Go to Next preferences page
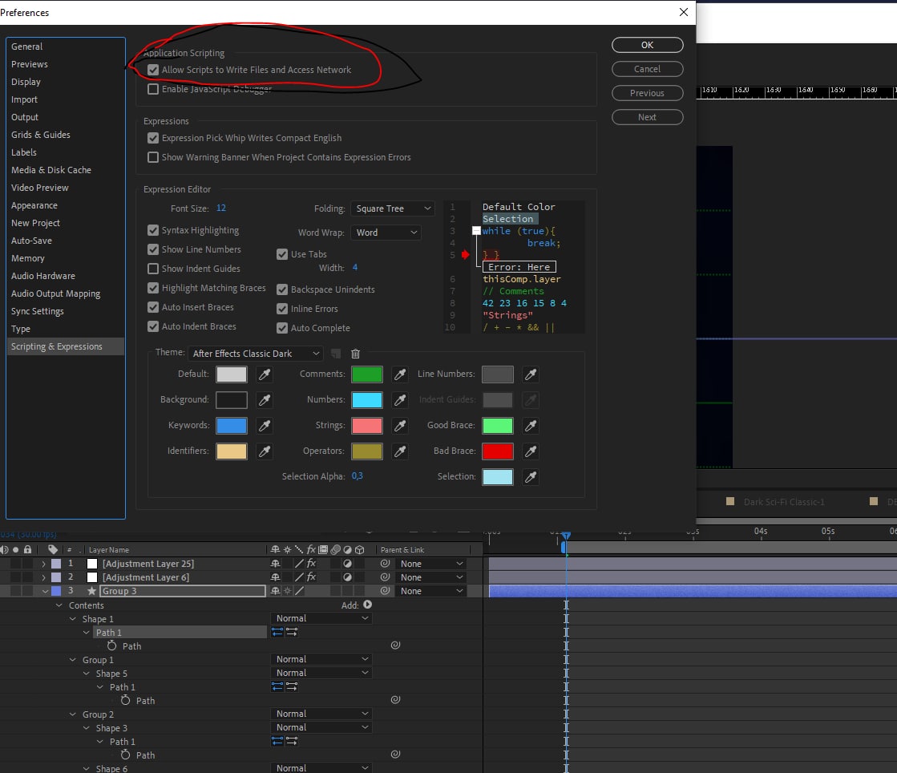This screenshot has width=897, height=773. coord(647,117)
